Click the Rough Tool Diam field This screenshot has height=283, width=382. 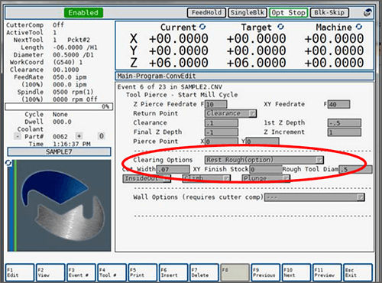click(355, 169)
